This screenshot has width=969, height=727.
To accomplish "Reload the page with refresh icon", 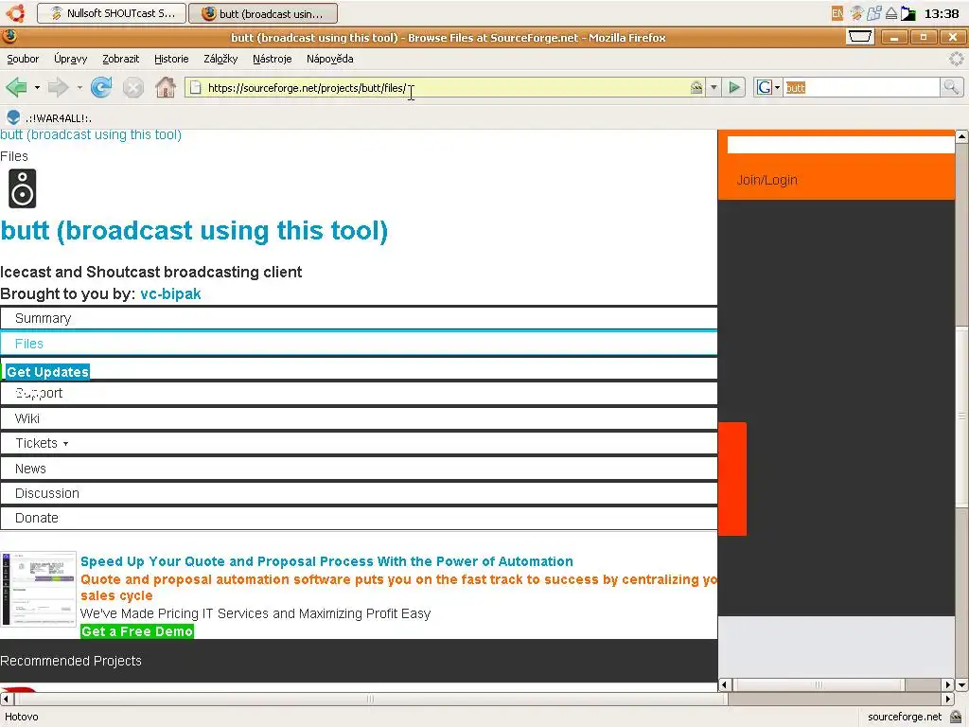I will click(x=101, y=87).
